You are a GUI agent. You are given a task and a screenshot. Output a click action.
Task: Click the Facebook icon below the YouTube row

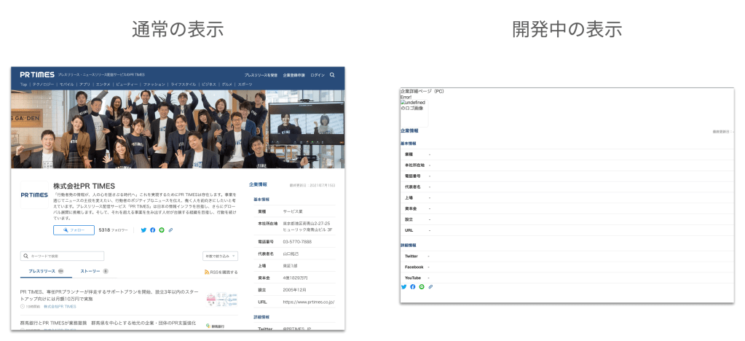click(412, 287)
